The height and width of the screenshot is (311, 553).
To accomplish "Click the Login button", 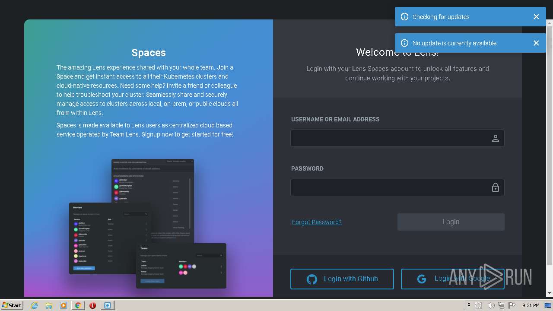I will 451,222.
